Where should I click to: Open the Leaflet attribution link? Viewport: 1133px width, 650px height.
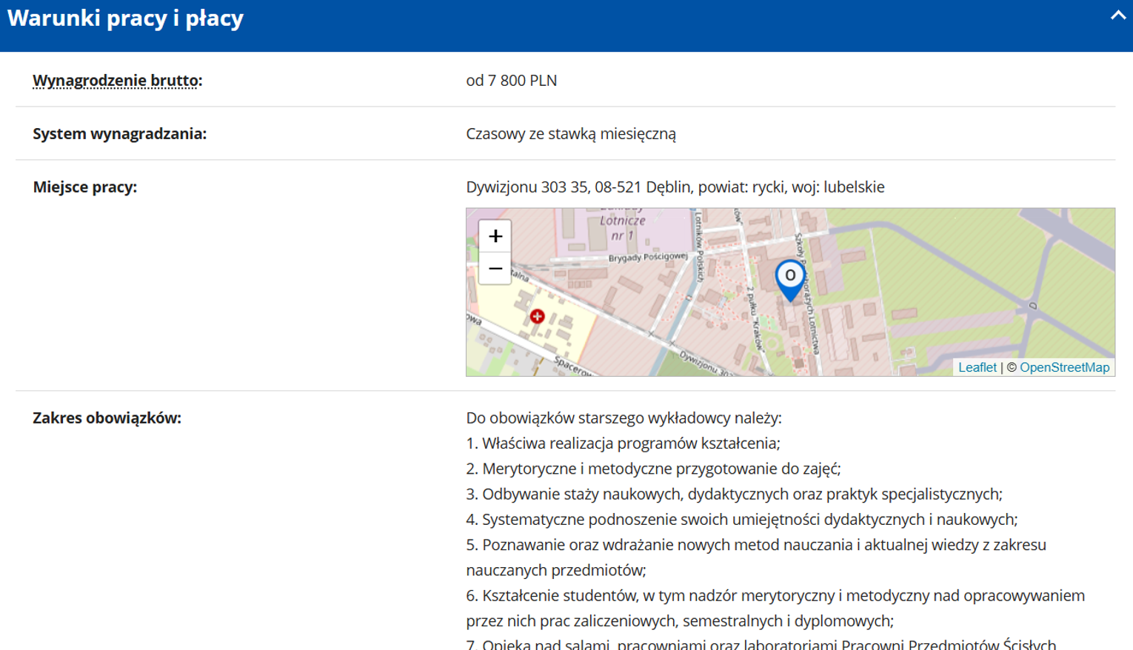point(977,367)
